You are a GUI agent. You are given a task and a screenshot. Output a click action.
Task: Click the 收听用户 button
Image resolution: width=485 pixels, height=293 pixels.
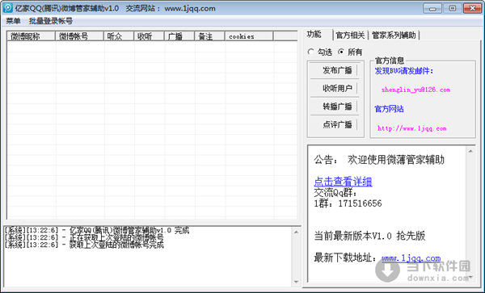tap(334, 88)
